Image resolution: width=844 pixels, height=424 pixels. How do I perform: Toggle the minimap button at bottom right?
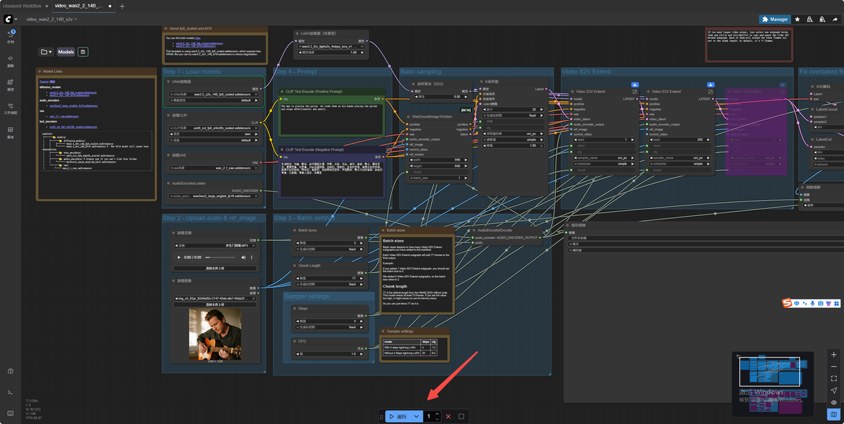(834, 414)
